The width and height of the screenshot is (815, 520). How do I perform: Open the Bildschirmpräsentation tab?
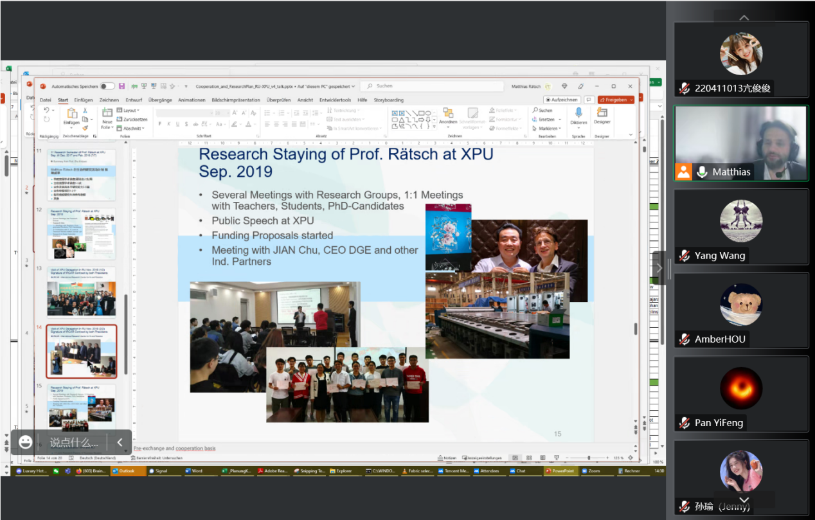click(236, 100)
